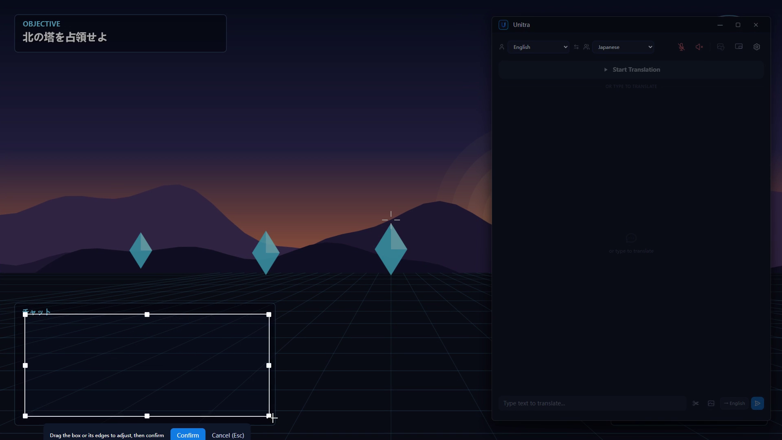Click the OBJECTIVE heading label
This screenshot has height=440, width=782.
pyautogui.click(x=42, y=24)
